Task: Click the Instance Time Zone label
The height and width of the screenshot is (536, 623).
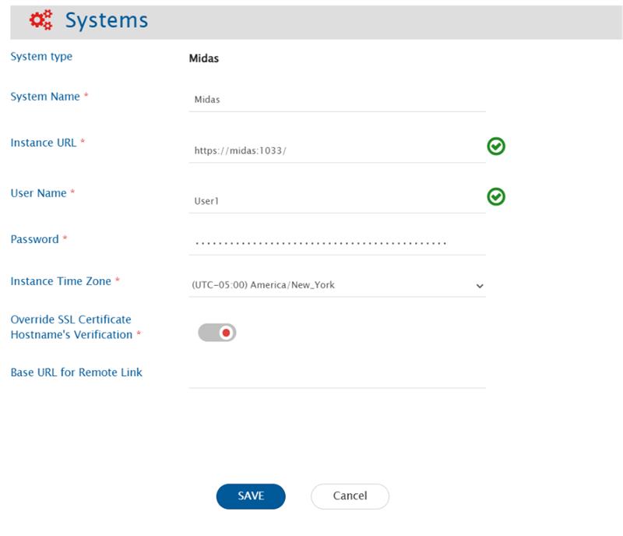Action: [61, 281]
